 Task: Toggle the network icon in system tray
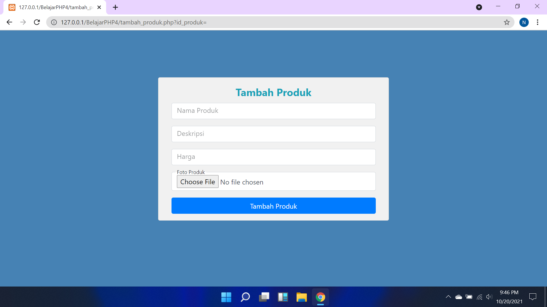479,296
